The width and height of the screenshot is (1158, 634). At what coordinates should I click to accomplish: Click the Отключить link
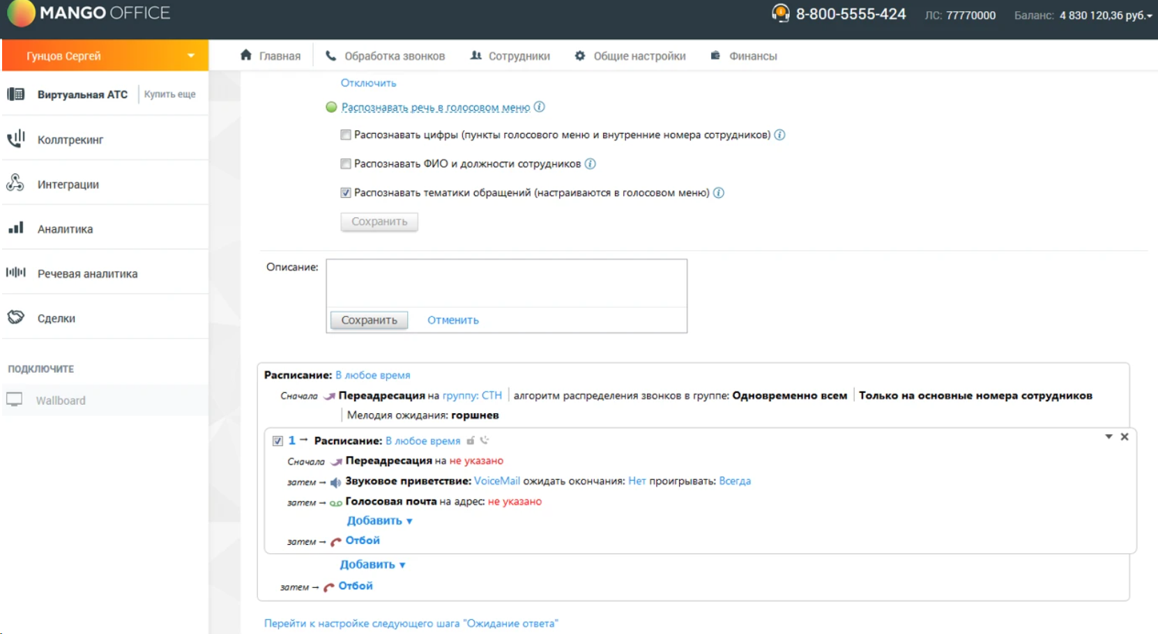(x=368, y=83)
